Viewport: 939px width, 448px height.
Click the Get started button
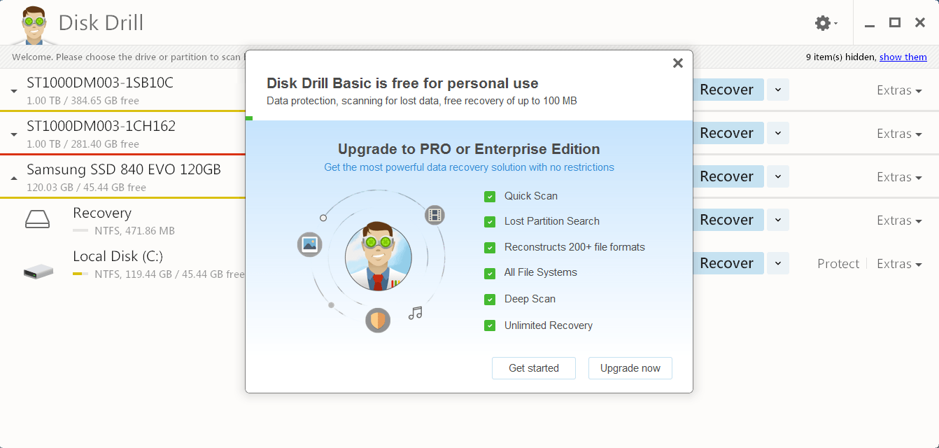[x=533, y=368]
